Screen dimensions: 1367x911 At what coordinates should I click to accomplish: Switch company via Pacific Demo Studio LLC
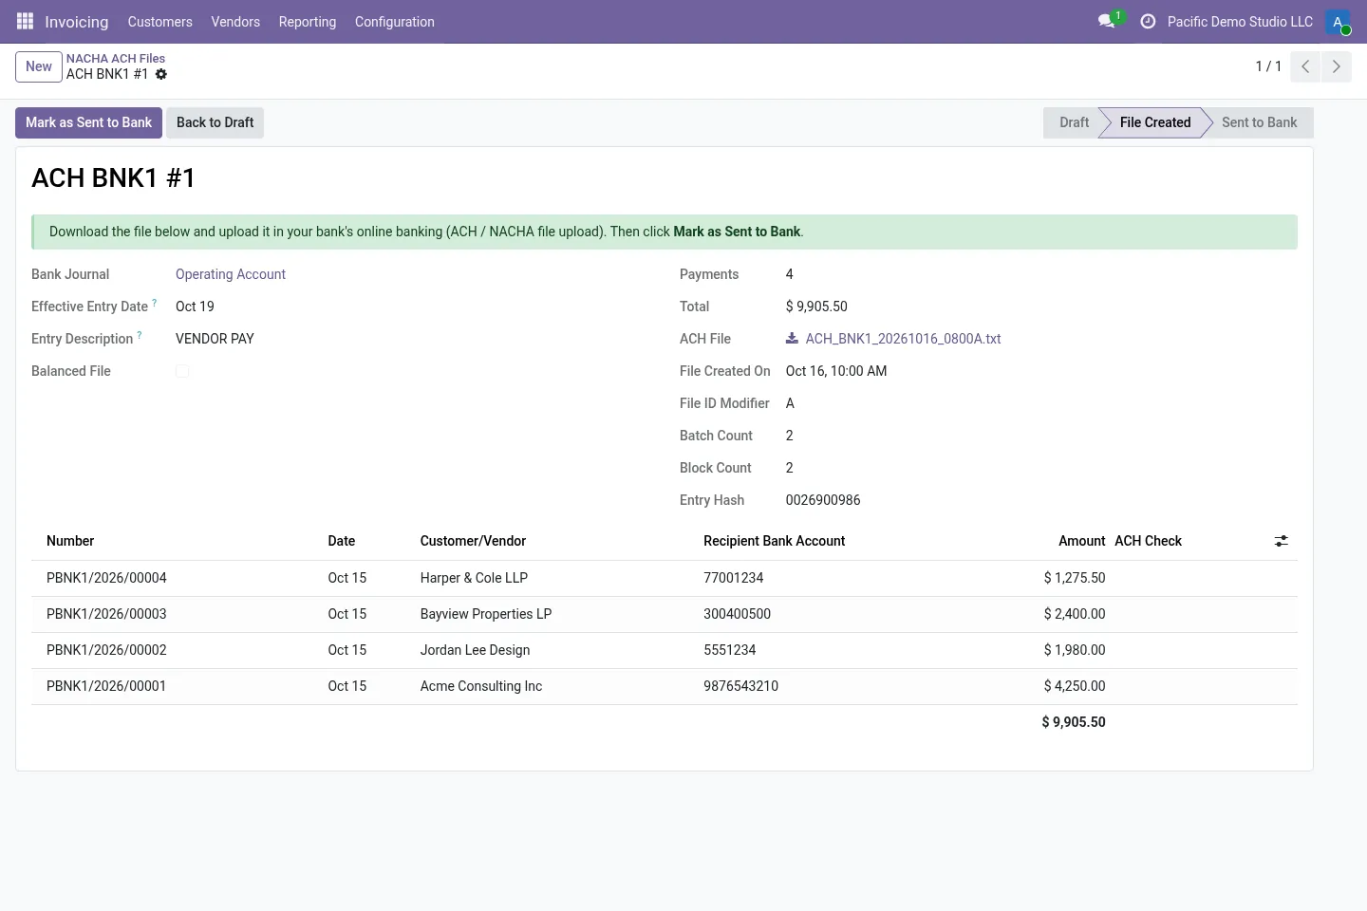[1240, 22]
